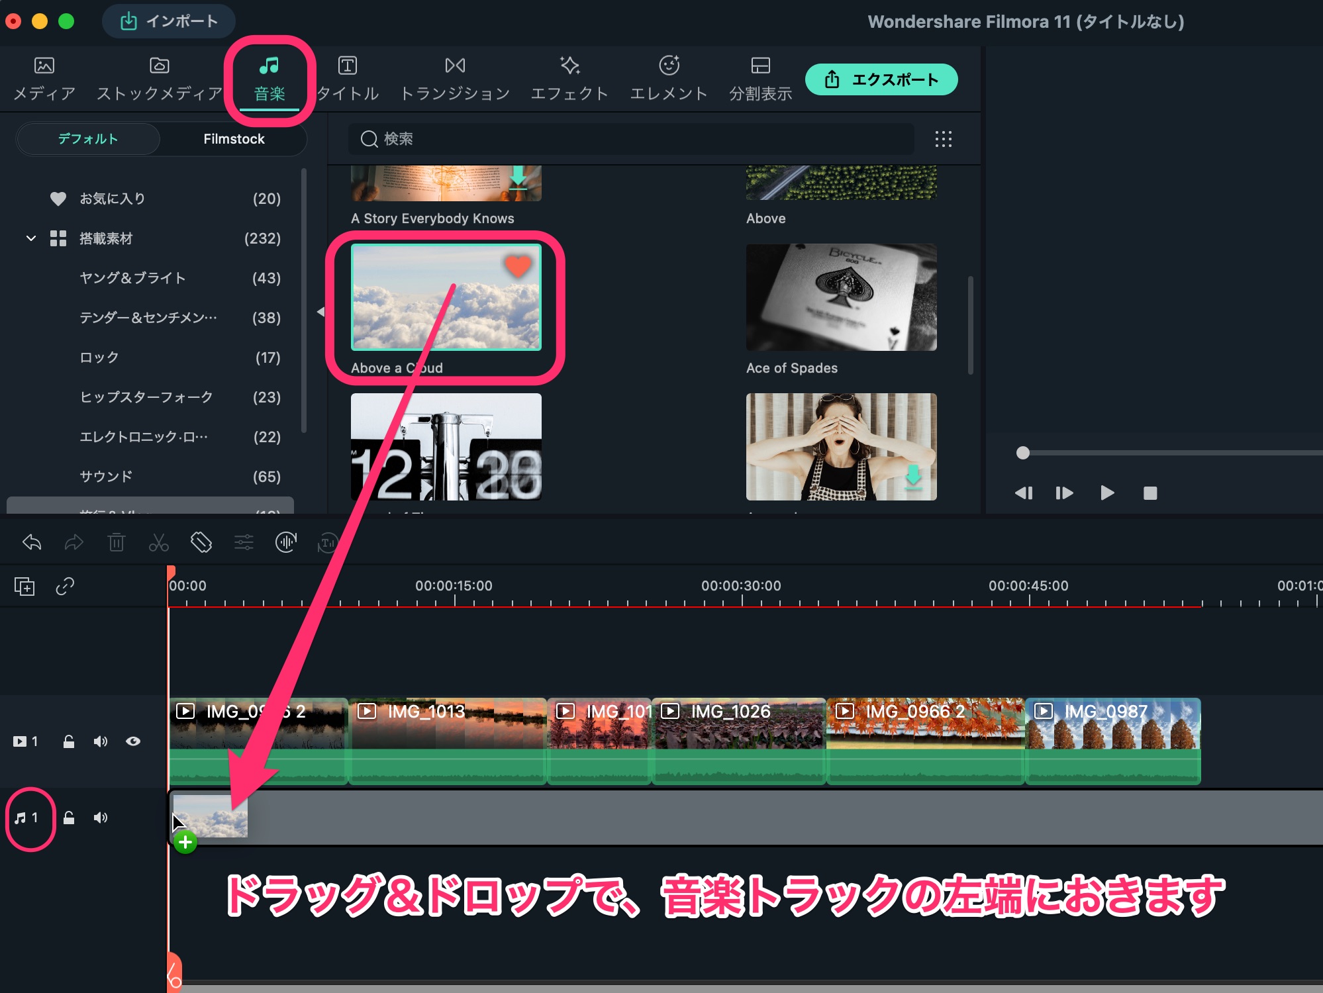The width and height of the screenshot is (1323, 993).
Task: Expand the サウンド music category
Action: (x=107, y=476)
